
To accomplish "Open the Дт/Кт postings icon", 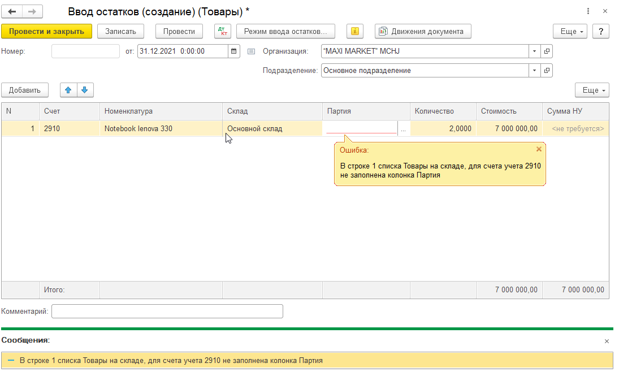I will (x=223, y=31).
